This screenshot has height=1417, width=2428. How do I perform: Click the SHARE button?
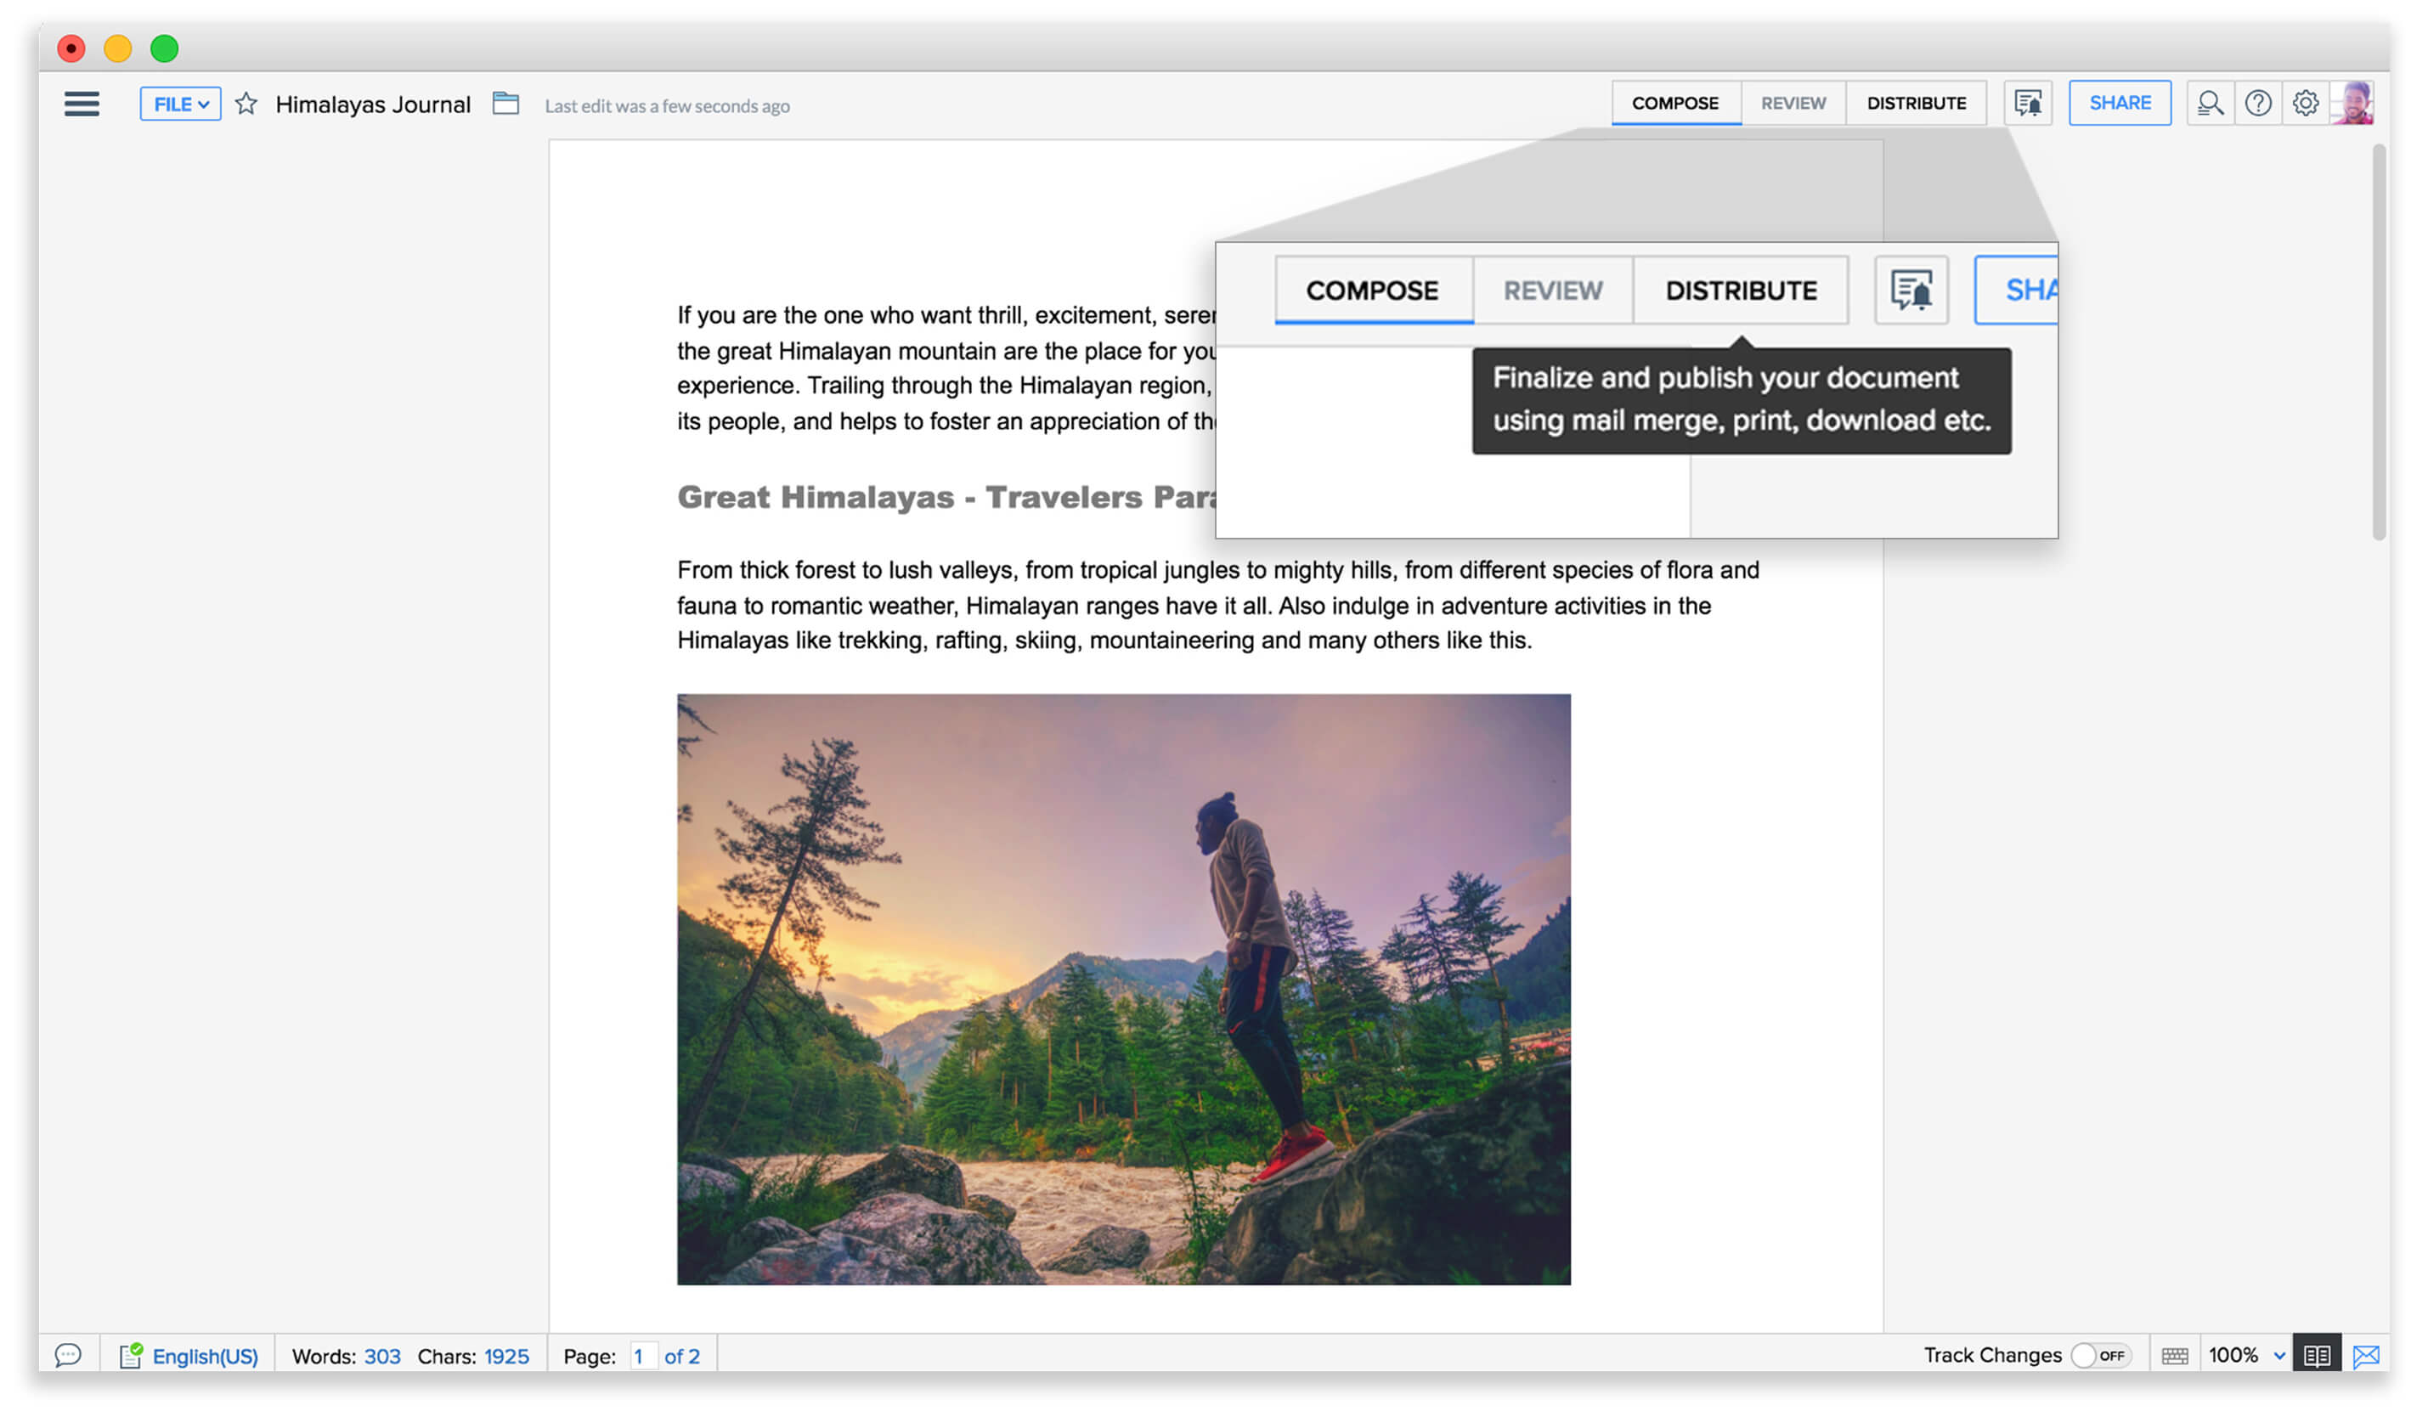click(x=2120, y=103)
